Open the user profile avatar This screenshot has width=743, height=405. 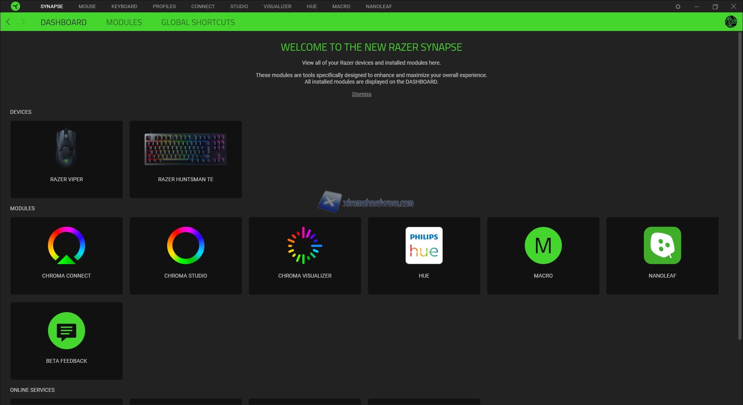(731, 22)
